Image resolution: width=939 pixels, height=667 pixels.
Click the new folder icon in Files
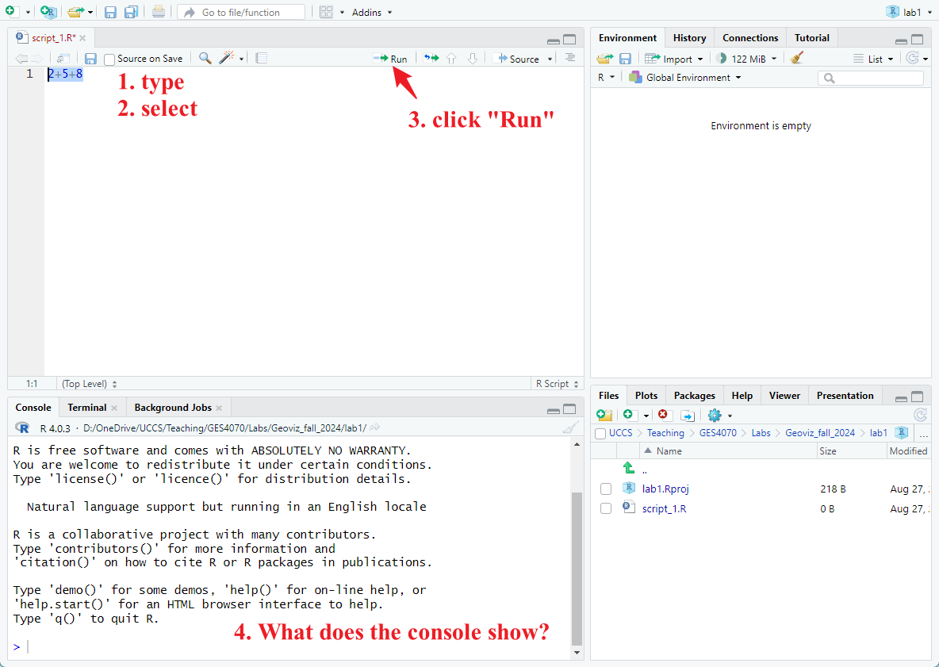[x=604, y=415]
